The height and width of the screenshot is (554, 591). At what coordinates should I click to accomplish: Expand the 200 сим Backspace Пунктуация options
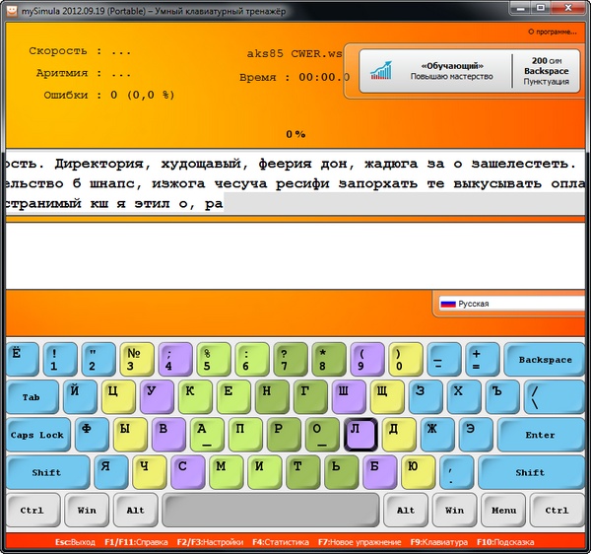(546, 72)
